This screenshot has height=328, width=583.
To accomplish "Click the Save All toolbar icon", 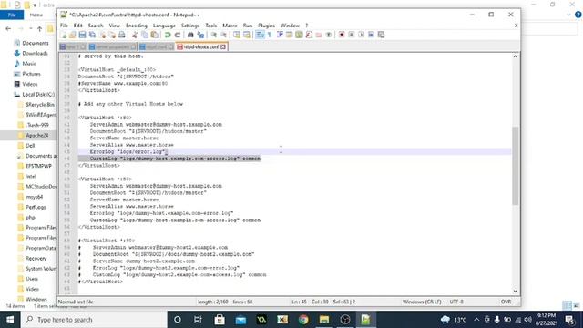I will (92, 35).
